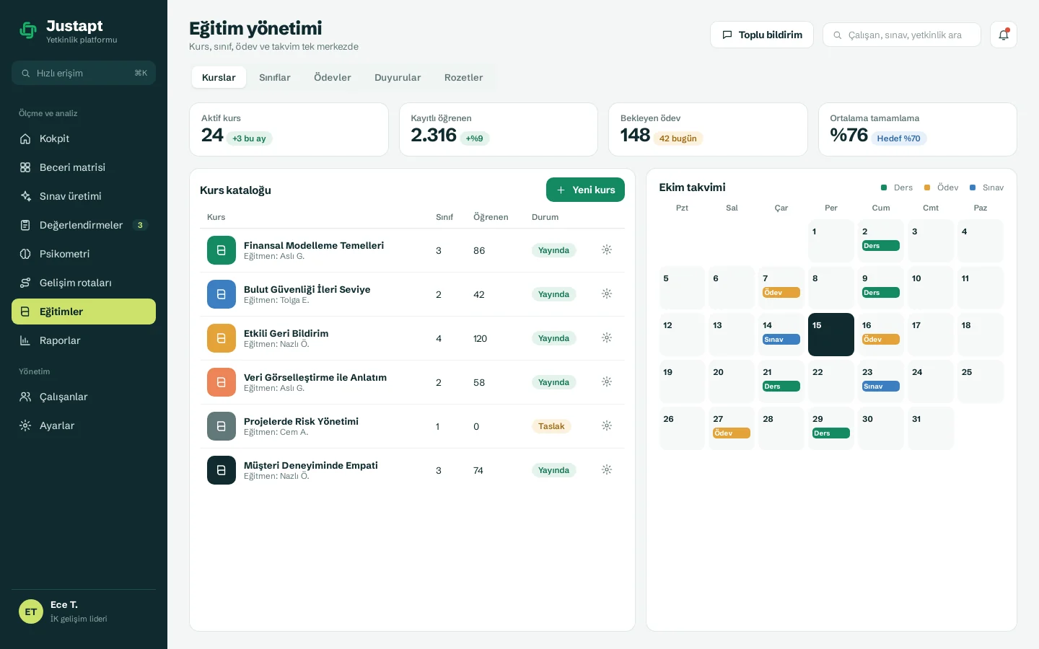Click the Yeni kurs button
This screenshot has width=1039, height=649.
[x=585, y=190]
